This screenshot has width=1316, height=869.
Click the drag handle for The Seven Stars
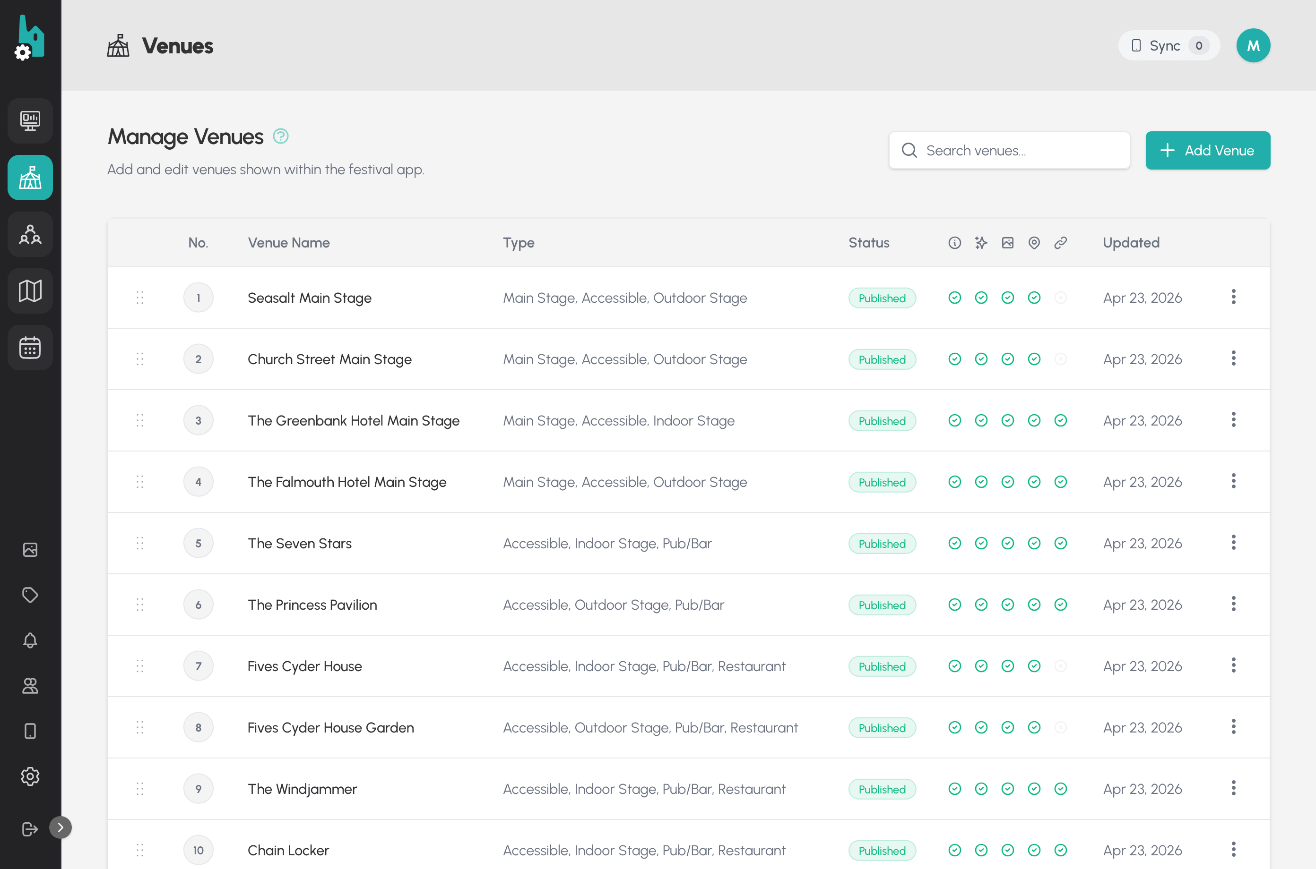[x=140, y=543]
